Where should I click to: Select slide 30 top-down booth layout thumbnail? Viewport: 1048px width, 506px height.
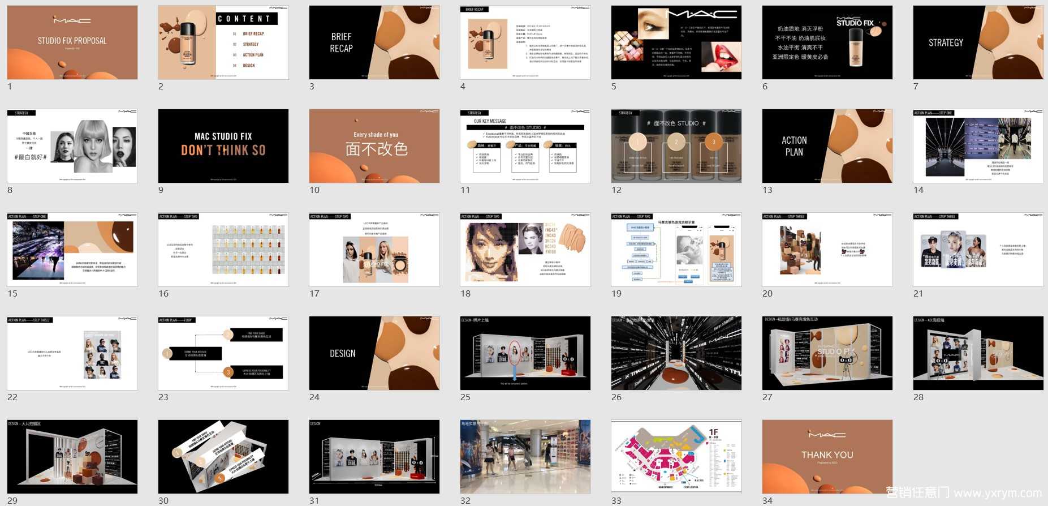pyautogui.click(x=223, y=457)
